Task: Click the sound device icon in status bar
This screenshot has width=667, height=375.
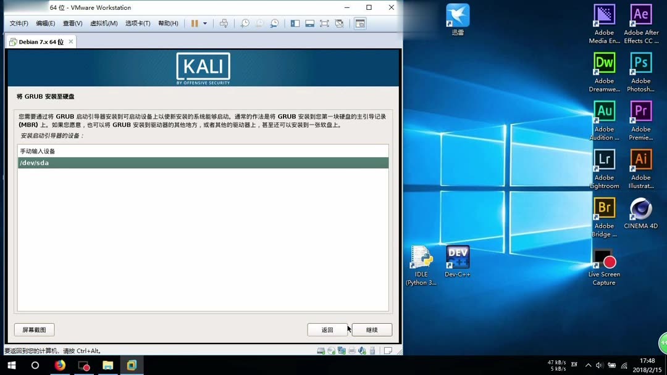Action: tap(362, 350)
